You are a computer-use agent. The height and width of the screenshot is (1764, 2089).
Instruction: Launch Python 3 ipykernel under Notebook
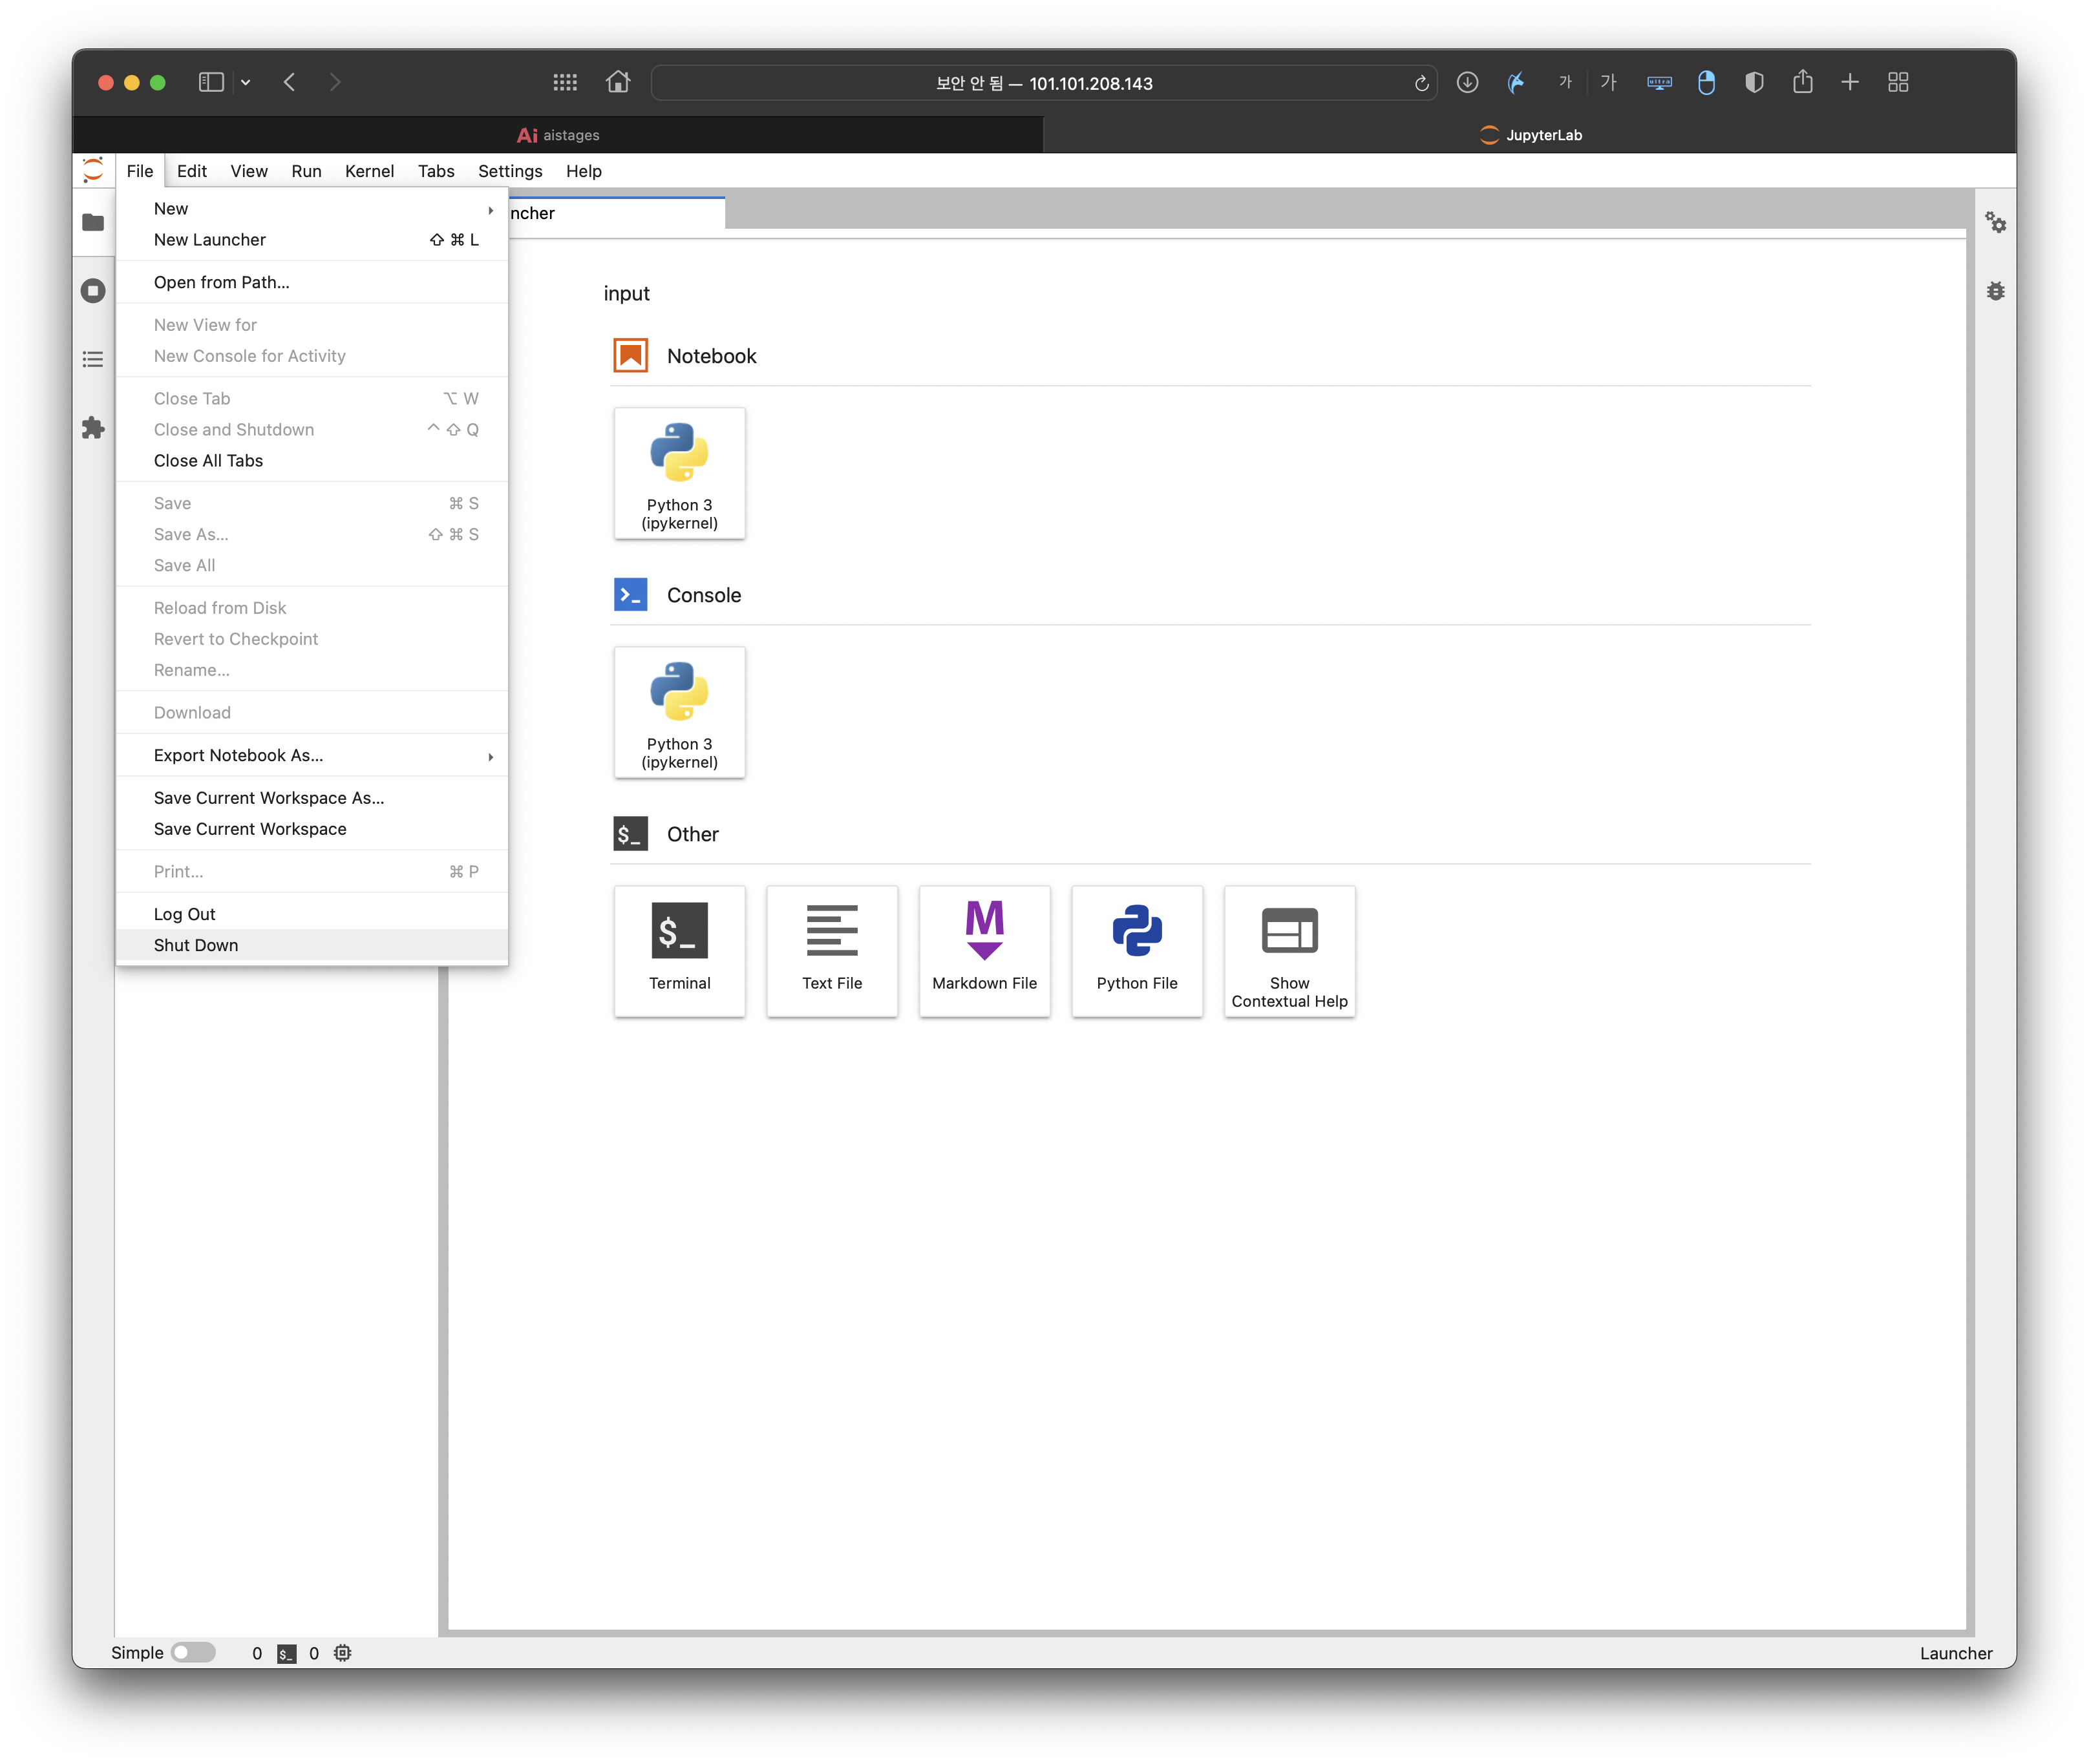679,473
